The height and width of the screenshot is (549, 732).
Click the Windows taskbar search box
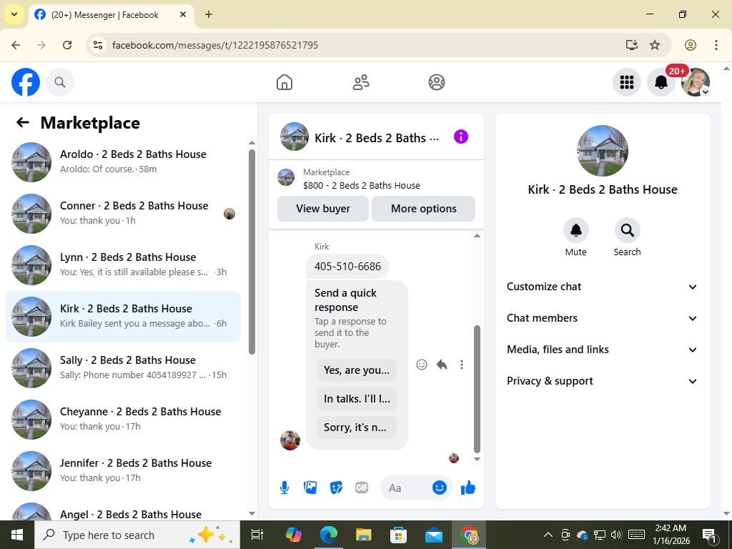137,535
